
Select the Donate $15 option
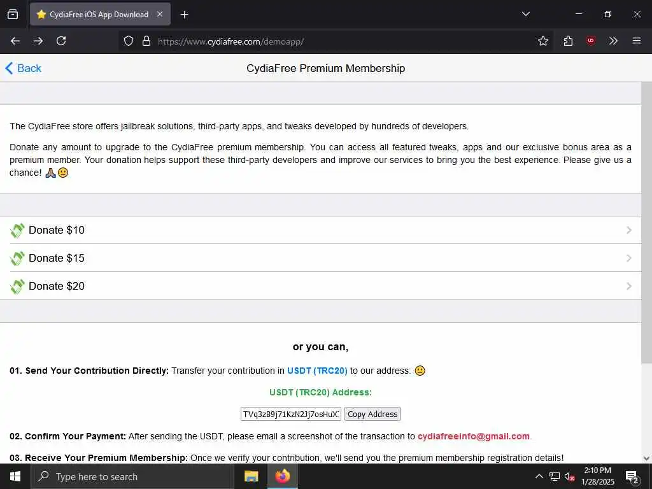click(x=320, y=258)
